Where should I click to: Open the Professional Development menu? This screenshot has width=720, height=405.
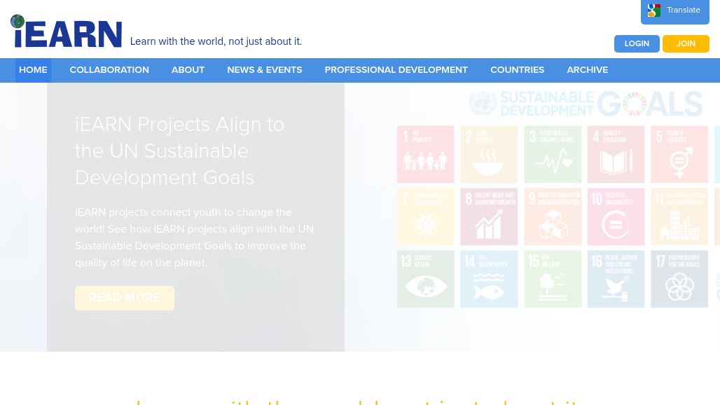tap(396, 70)
